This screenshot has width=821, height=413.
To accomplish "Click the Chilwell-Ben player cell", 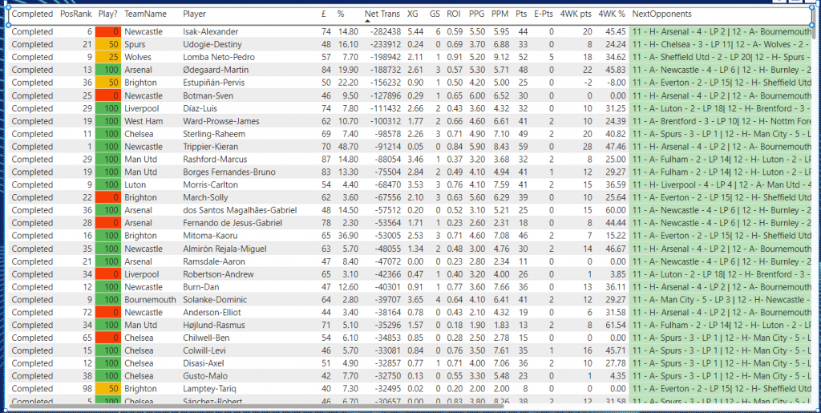I will (206, 338).
